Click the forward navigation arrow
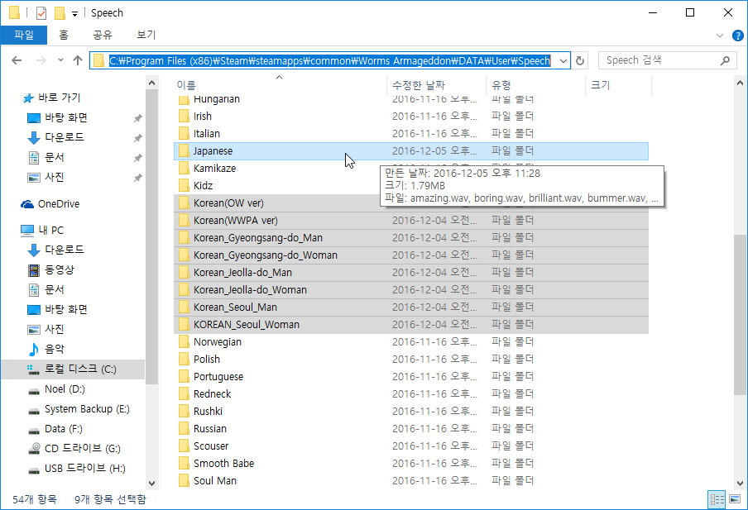 41,60
